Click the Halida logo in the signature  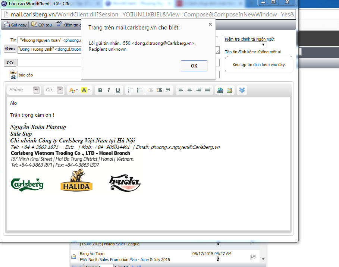click(x=76, y=180)
